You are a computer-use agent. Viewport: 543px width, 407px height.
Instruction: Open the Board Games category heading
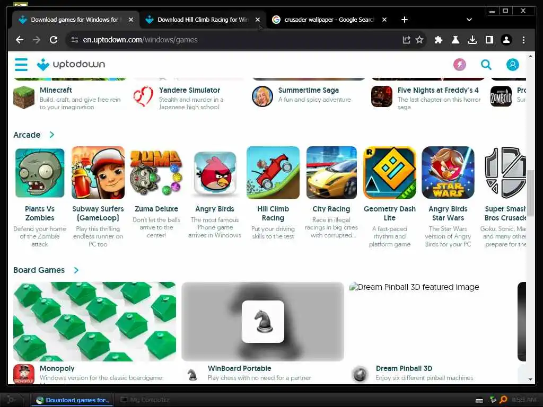point(39,270)
